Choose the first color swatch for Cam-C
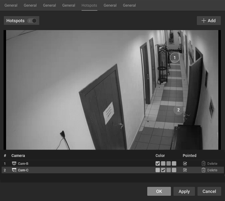Image resolution: width=225 pixels, height=201 pixels. [158, 170]
